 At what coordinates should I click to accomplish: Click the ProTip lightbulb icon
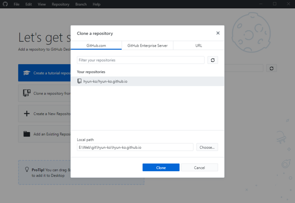(x=27, y=169)
